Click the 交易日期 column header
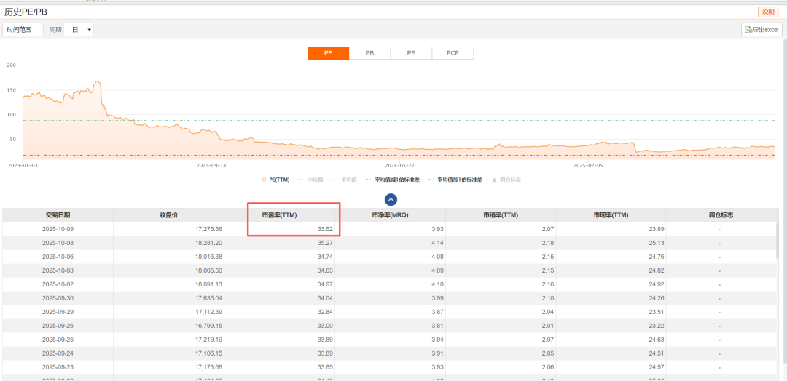The width and height of the screenshot is (787, 381). click(x=58, y=215)
